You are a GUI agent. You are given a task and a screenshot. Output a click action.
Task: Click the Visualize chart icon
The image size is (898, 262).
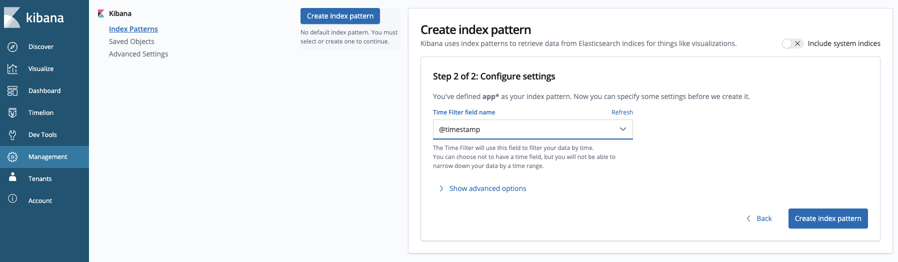(12, 69)
